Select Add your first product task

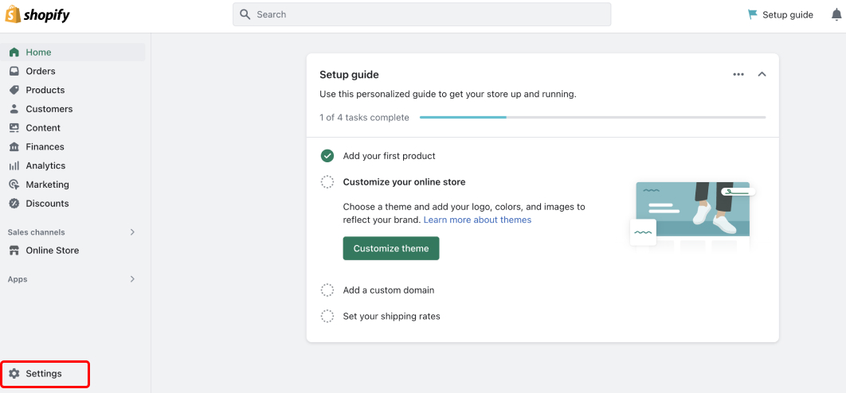point(389,156)
